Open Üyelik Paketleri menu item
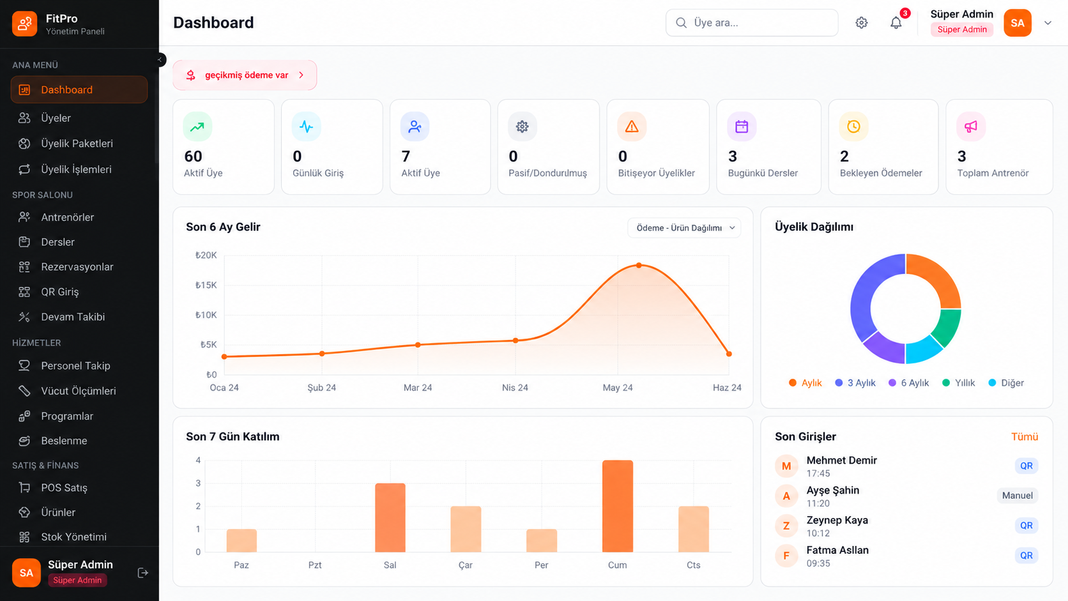Viewport: 1068px width, 601px height. tap(79, 144)
